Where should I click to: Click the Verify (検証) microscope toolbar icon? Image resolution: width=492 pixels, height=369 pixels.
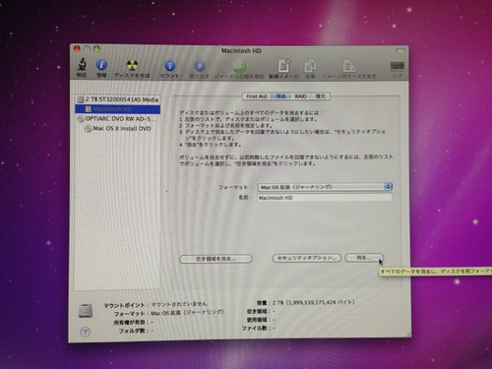pos(82,64)
